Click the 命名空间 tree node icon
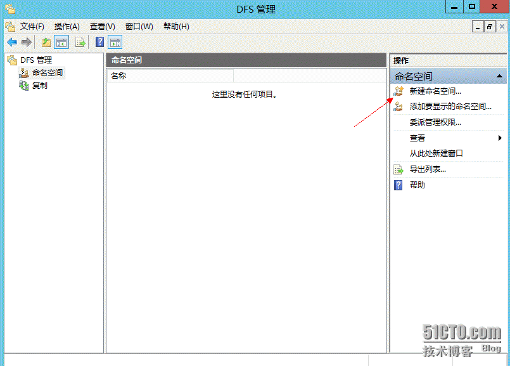Image resolution: width=510 pixels, height=366 pixels. coord(23,73)
